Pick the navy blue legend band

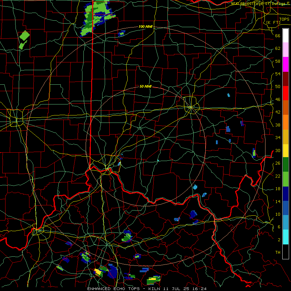(286, 194)
